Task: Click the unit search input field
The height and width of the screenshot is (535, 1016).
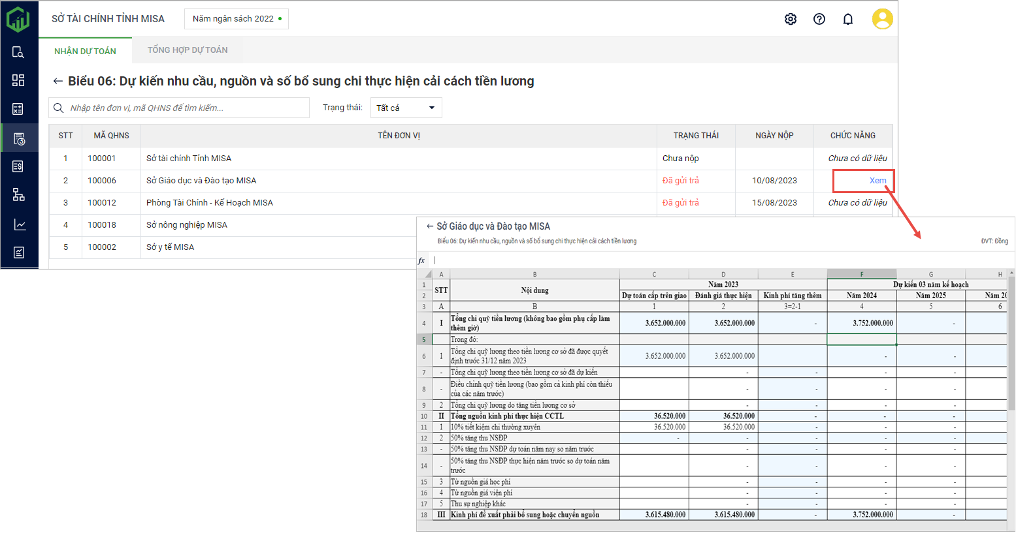Action: 186,108
